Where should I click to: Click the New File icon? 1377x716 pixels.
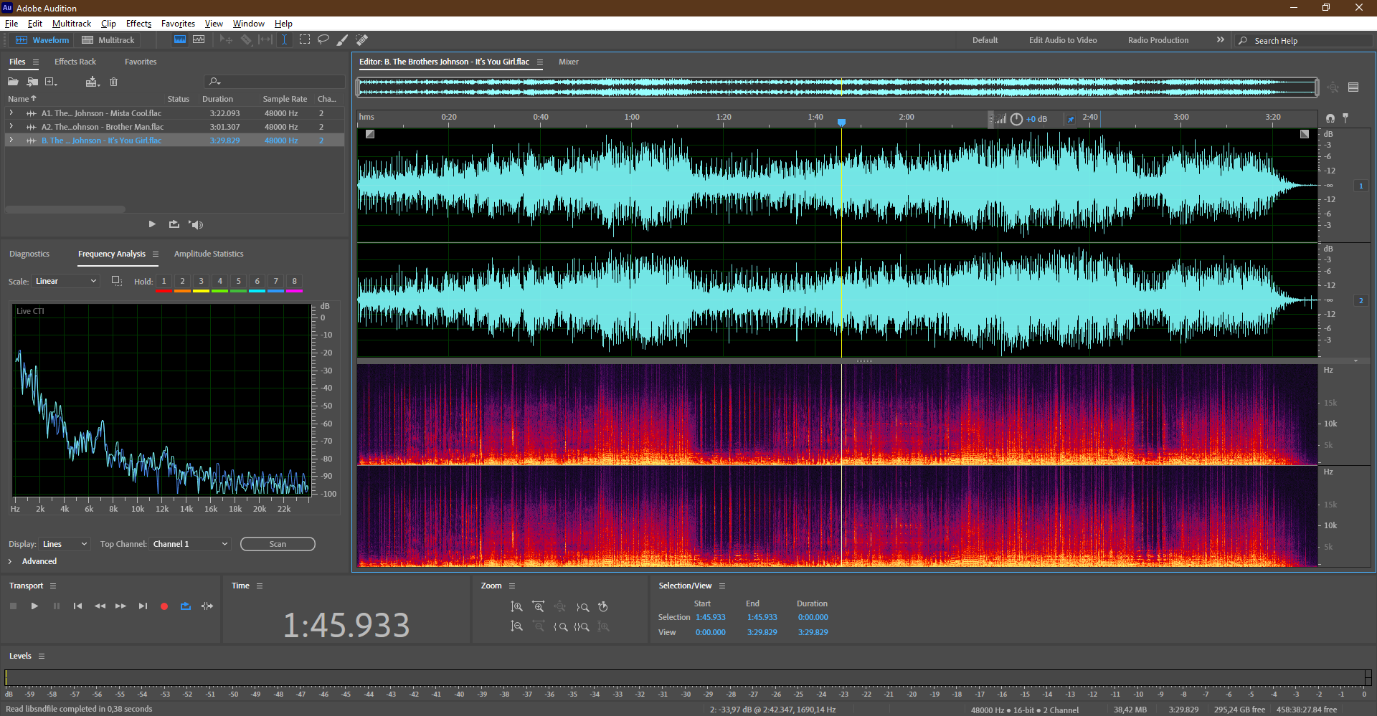(51, 82)
